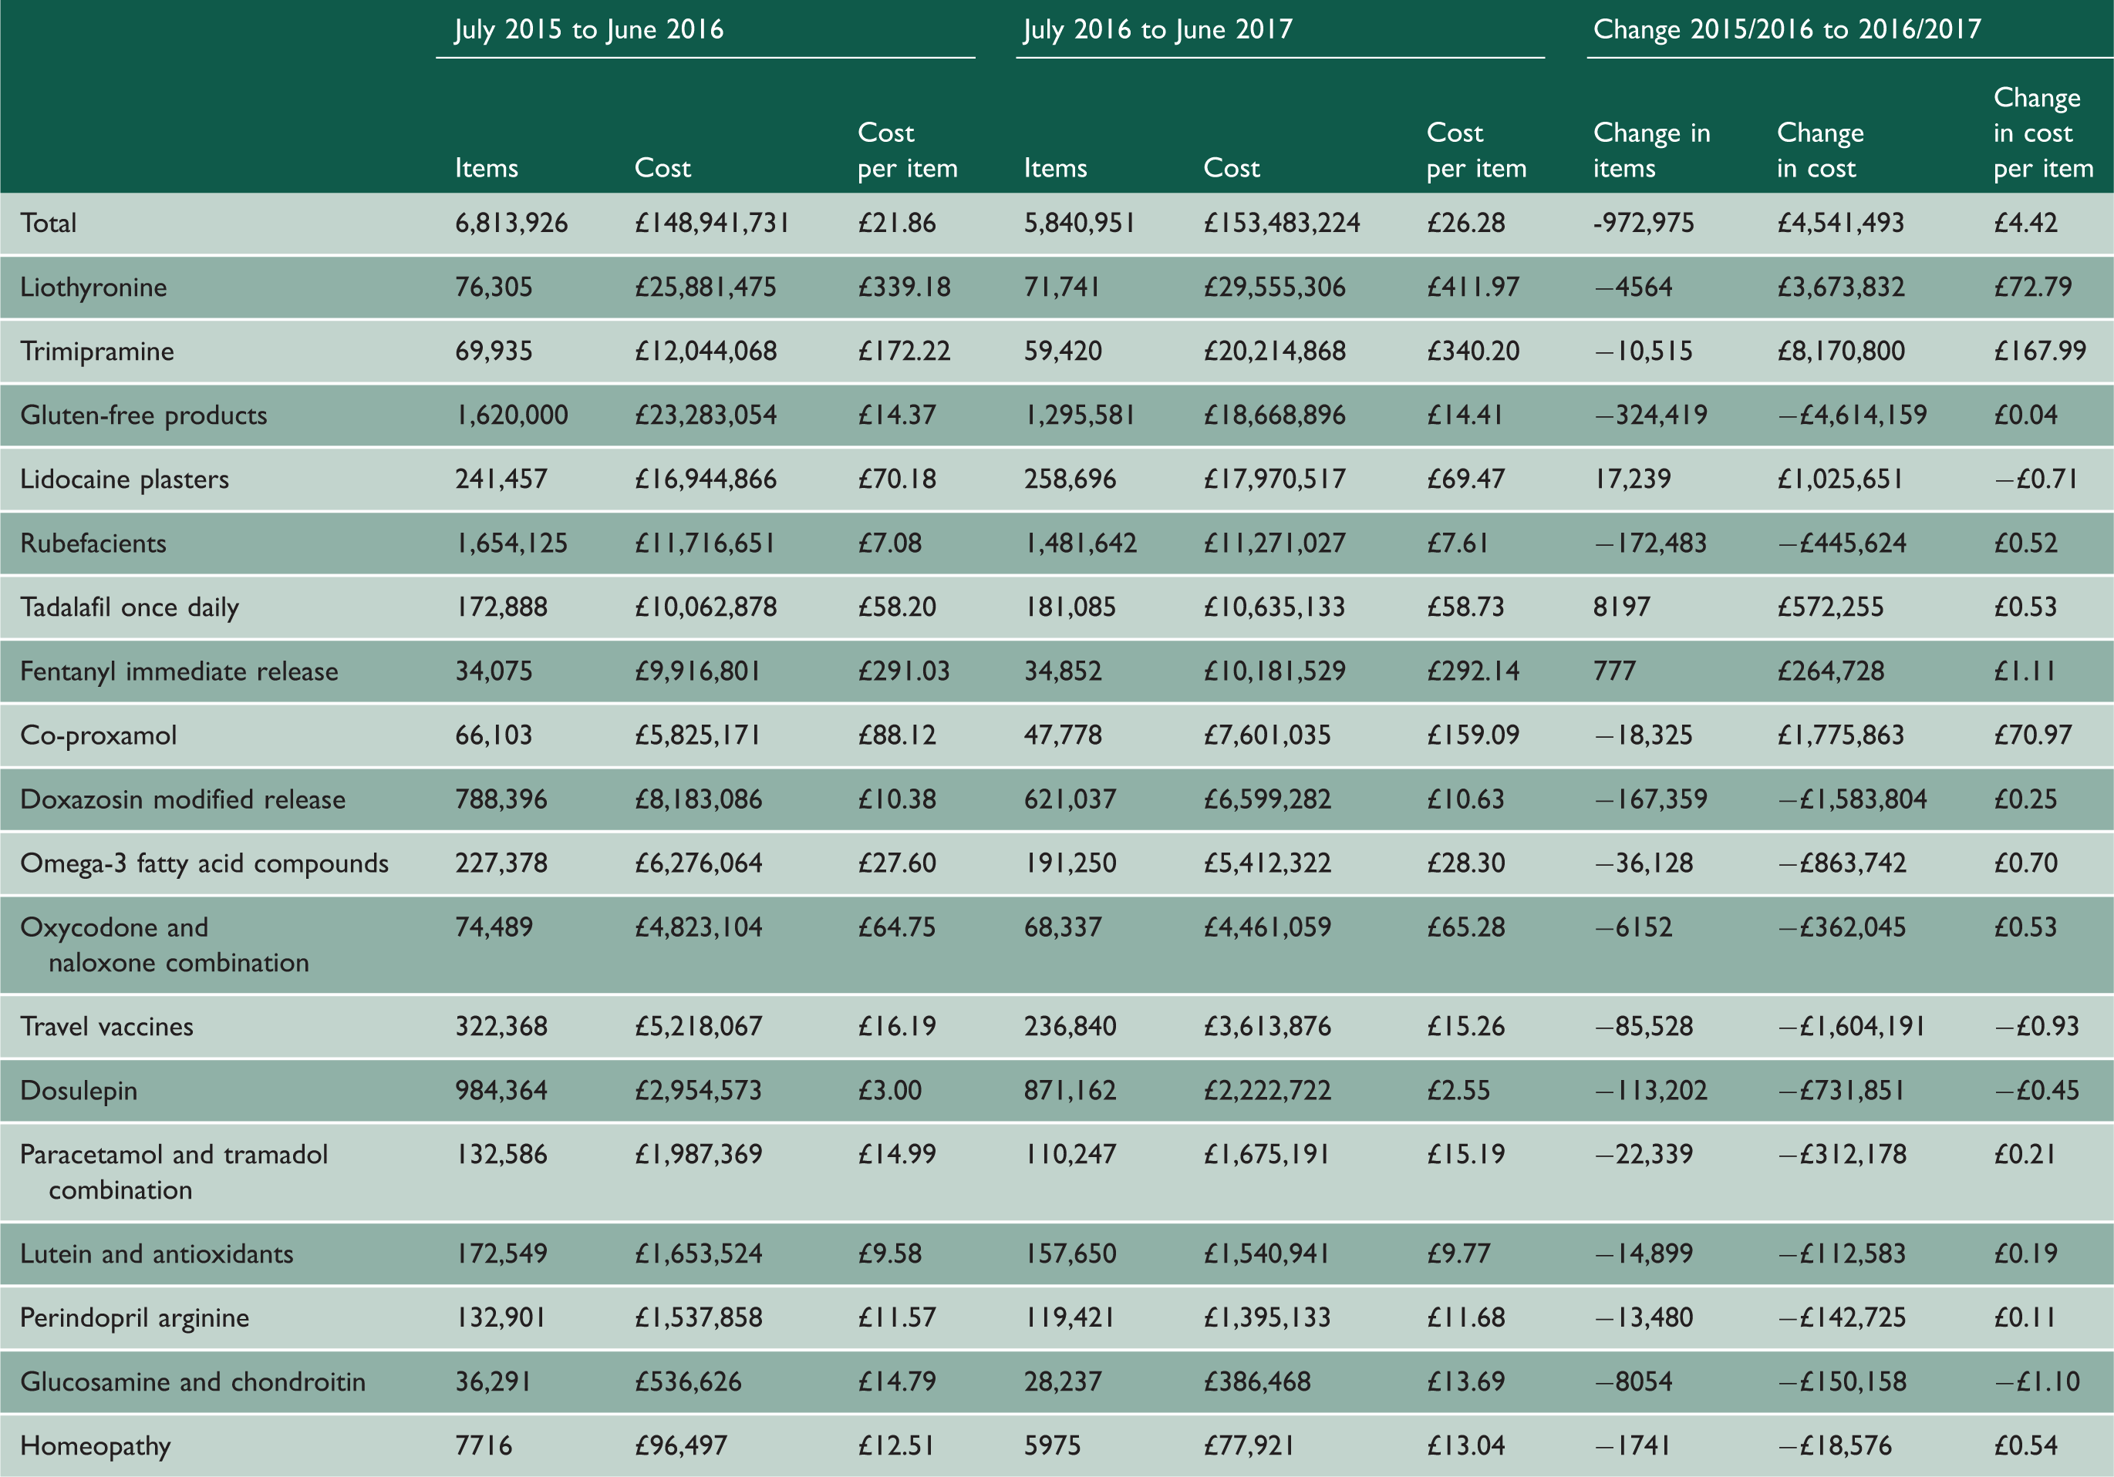The image size is (2114, 1477).
Task: Click the Dosulepin change in cost −£731,851
Action: pyautogui.click(x=1839, y=1091)
